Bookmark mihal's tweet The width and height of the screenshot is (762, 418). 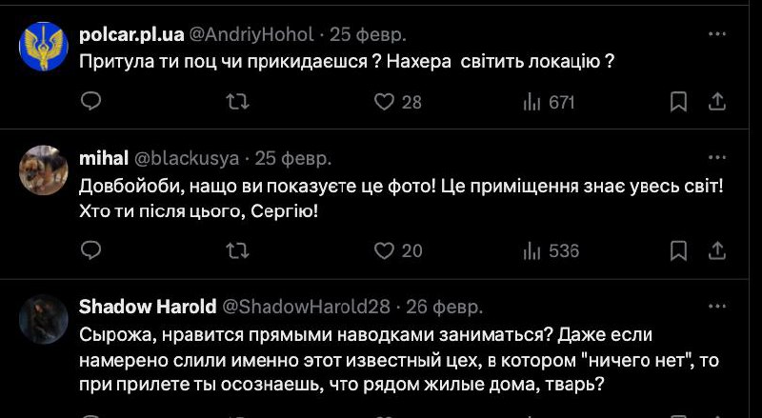(x=678, y=250)
